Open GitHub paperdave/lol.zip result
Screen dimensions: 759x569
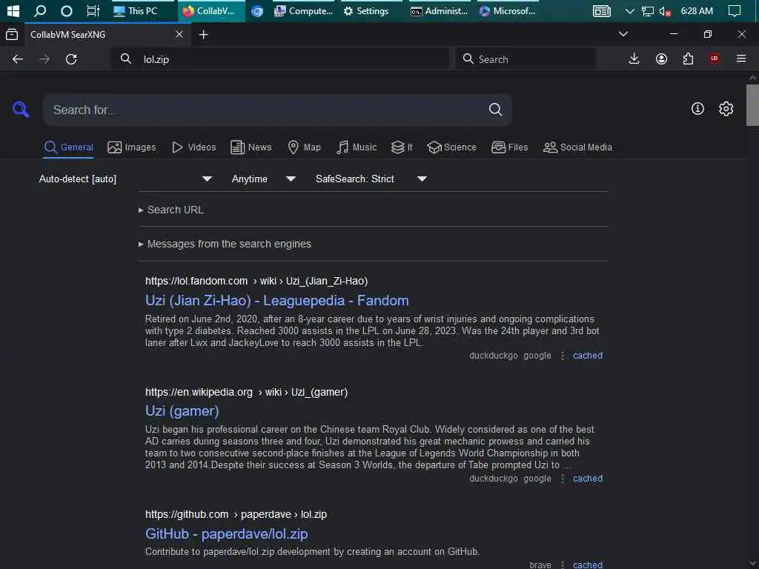[227, 533]
